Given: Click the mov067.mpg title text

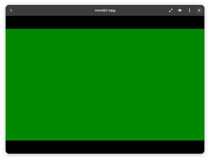Looking at the screenshot, I should [105, 11].
